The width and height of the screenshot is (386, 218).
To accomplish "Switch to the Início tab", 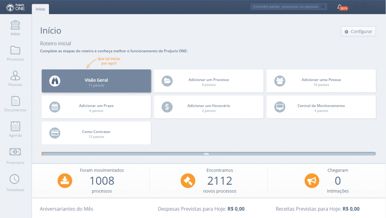I will [x=40, y=9].
